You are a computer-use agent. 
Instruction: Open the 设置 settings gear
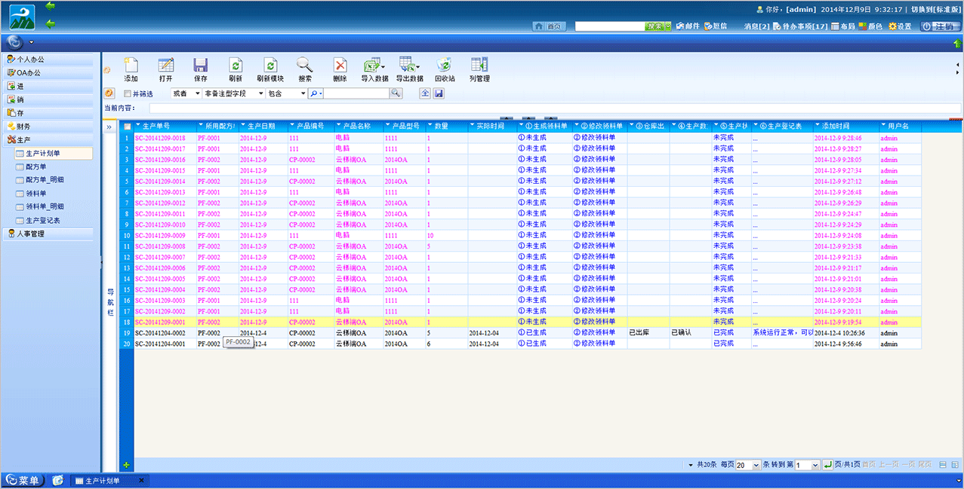(x=899, y=26)
